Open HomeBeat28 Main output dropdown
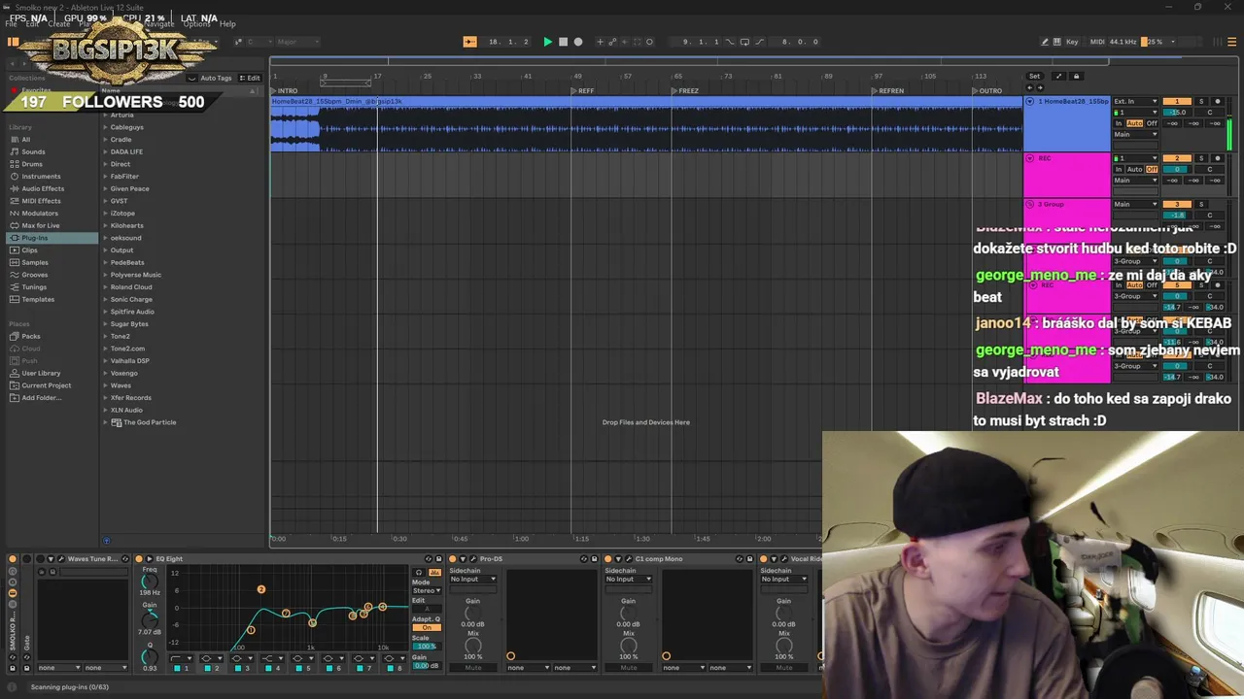 click(x=1135, y=135)
